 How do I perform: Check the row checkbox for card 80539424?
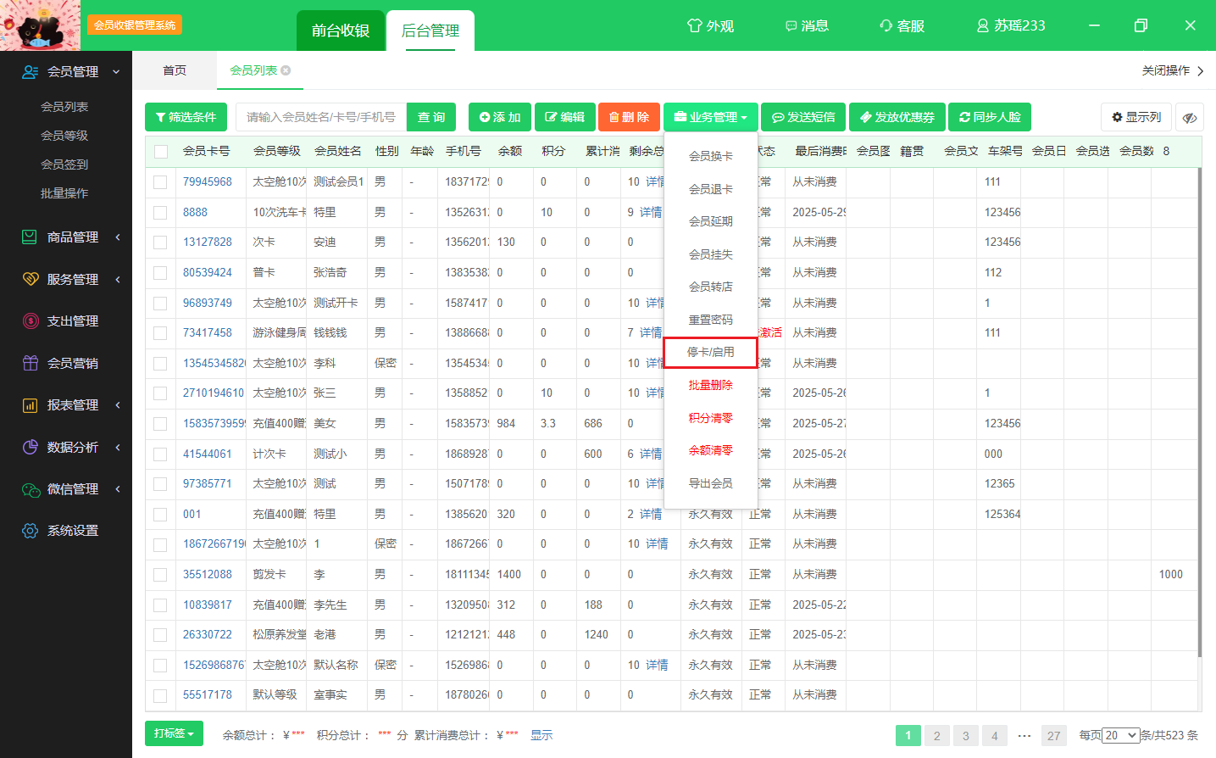point(160,273)
